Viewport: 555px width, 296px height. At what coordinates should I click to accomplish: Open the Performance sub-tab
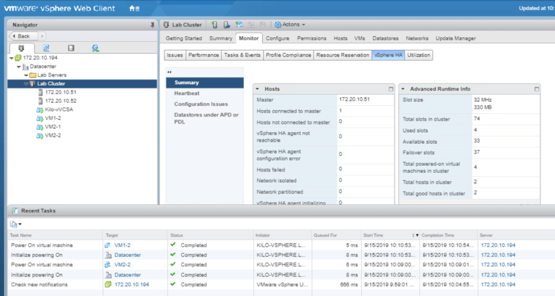[x=203, y=55]
